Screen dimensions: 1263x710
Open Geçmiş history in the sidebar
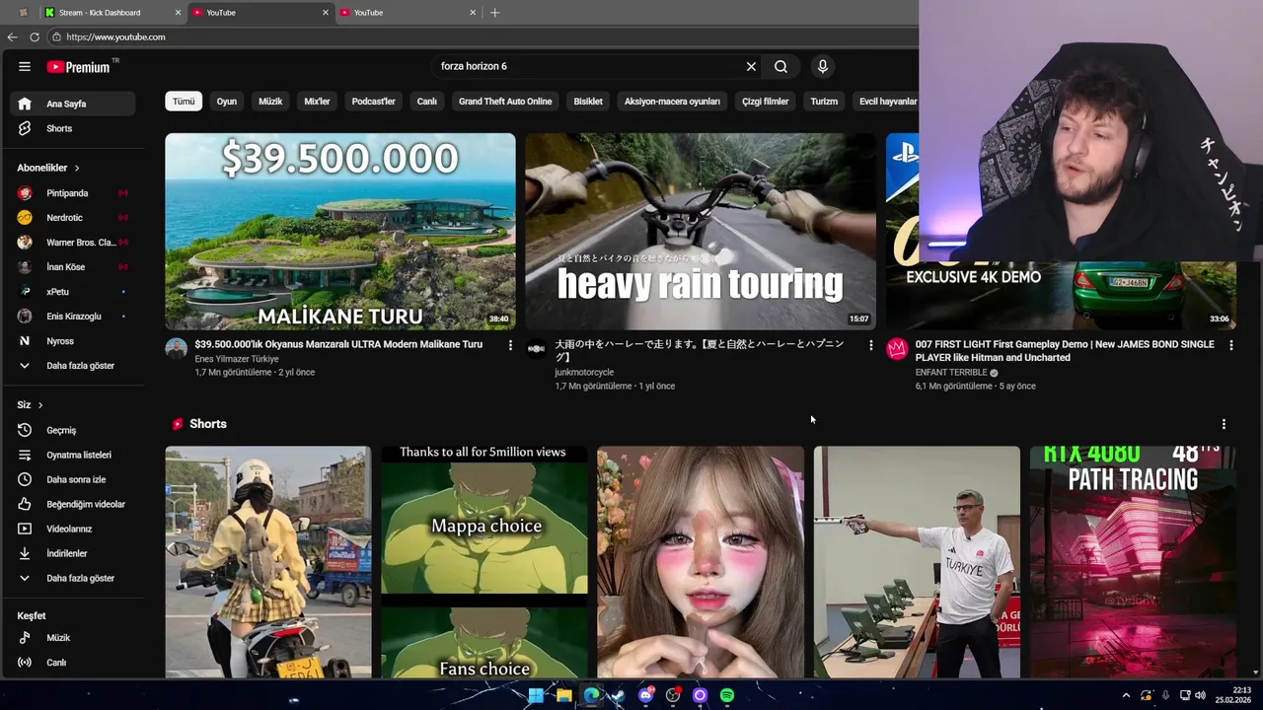click(73, 430)
